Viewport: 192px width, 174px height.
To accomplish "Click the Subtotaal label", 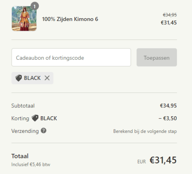I will (23, 106).
